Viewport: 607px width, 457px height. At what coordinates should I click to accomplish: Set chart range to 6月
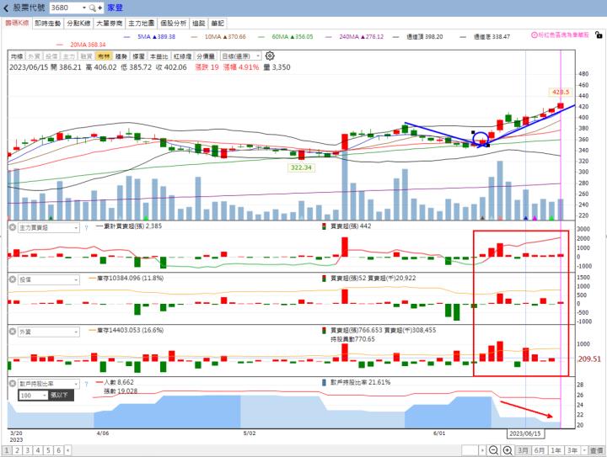click(540, 450)
